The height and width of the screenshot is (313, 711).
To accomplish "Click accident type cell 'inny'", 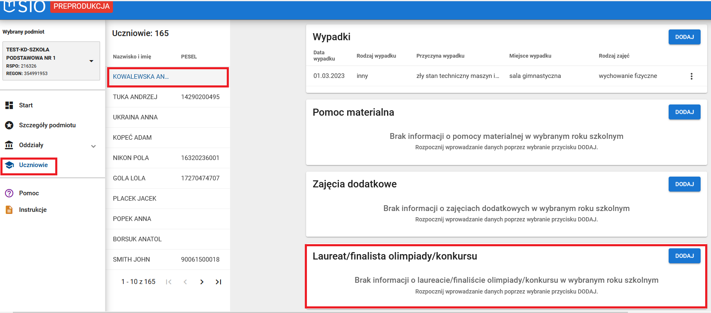I will click(362, 76).
